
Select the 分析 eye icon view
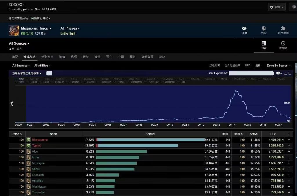244,29
